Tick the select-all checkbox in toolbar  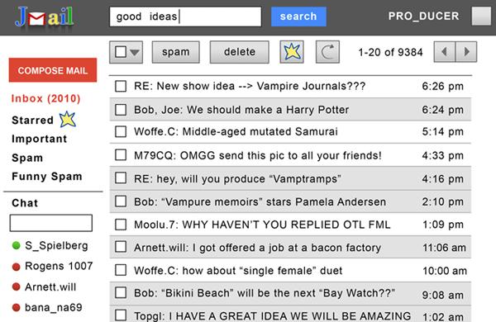[121, 52]
